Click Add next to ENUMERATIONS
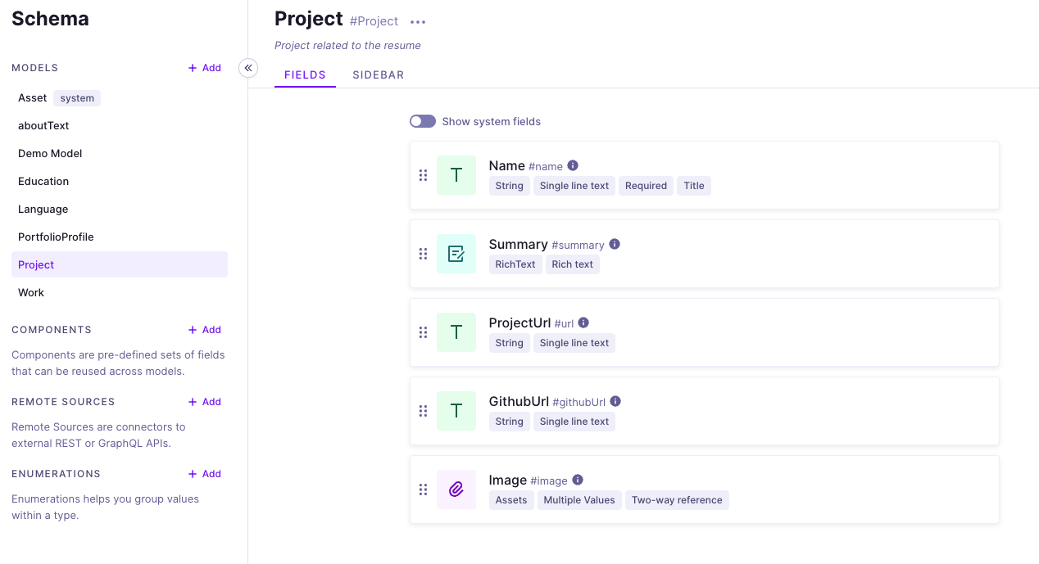The width and height of the screenshot is (1039, 564). point(204,473)
